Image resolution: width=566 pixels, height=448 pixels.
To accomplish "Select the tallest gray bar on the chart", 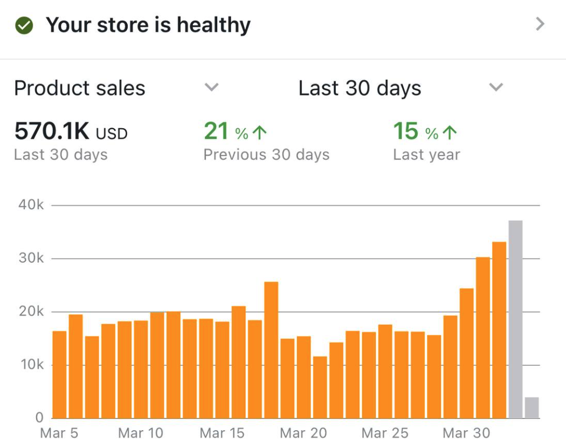I will coord(515,318).
